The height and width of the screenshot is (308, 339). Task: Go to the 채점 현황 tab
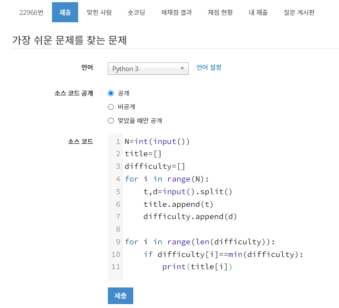[x=220, y=12]
